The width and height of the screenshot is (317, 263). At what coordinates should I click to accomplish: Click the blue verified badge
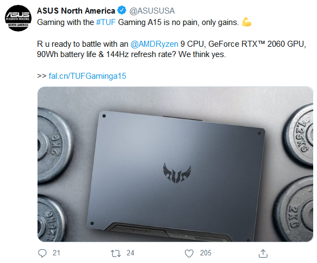pyautogui.click(x=122, y=10)
